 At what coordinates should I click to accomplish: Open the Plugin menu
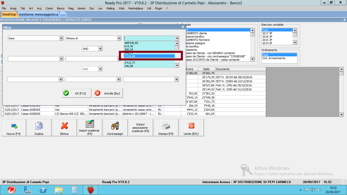click(x=159, y=8)
